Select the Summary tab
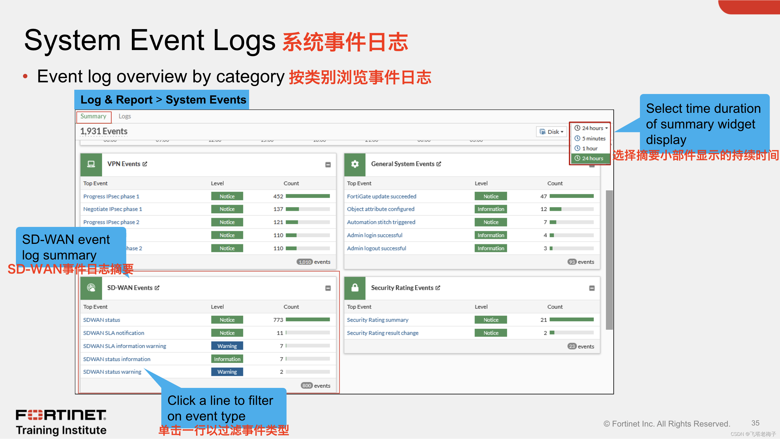The image size is (780, 439). click(93, 116)
